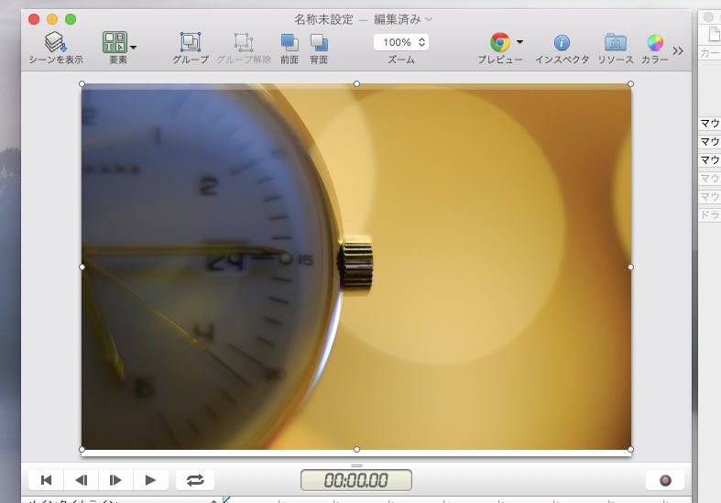Click the top-left corner resize handle
Screen dimensions: 721x503
coord(82,83)
